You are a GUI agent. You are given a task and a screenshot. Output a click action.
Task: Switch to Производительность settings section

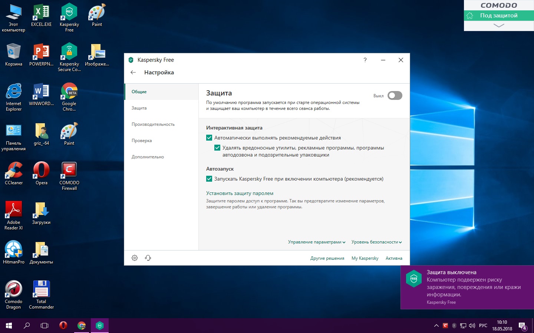[x=153, y=124]
